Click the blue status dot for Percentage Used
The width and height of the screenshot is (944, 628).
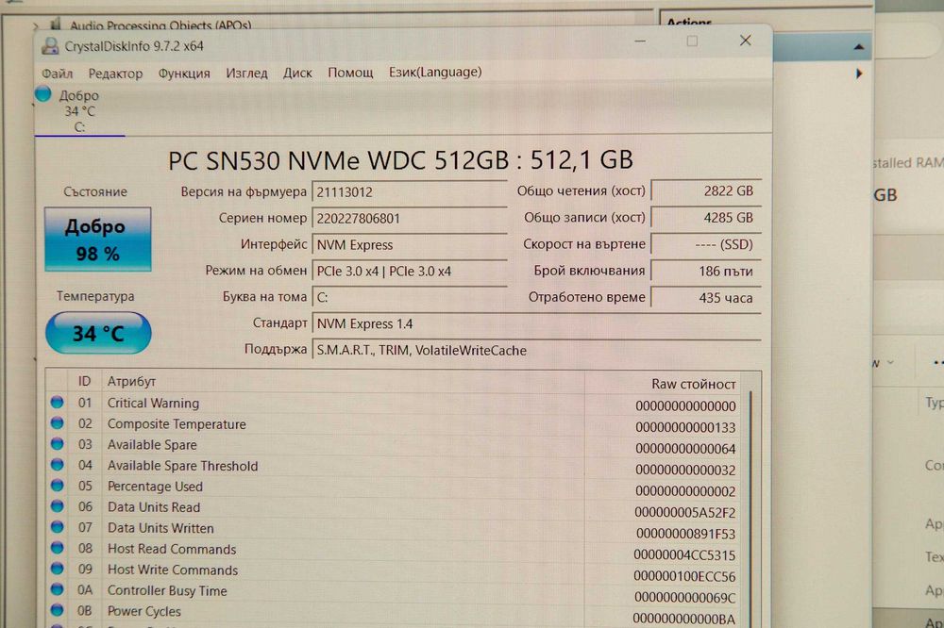pos(58,486)
